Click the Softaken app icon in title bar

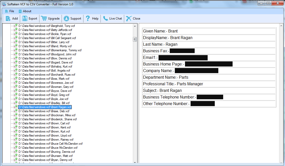[4, 4]
